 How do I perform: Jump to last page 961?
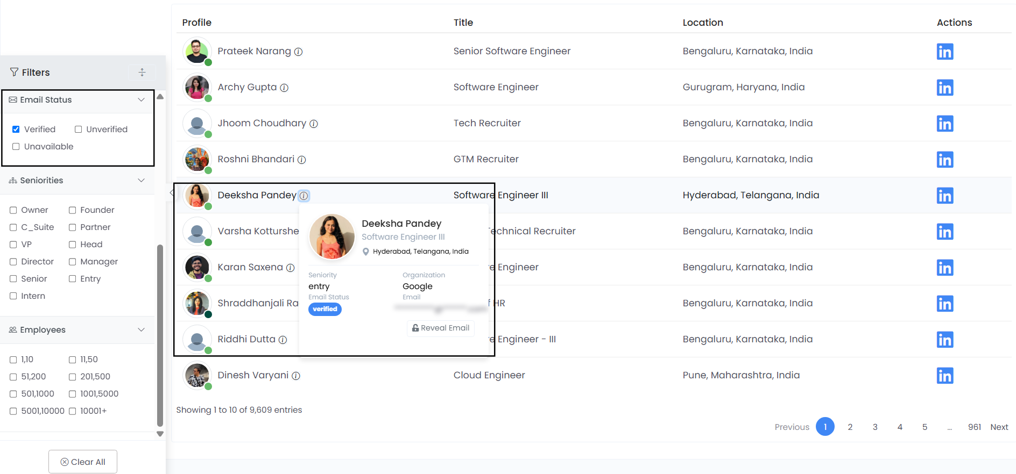point(974,427)
